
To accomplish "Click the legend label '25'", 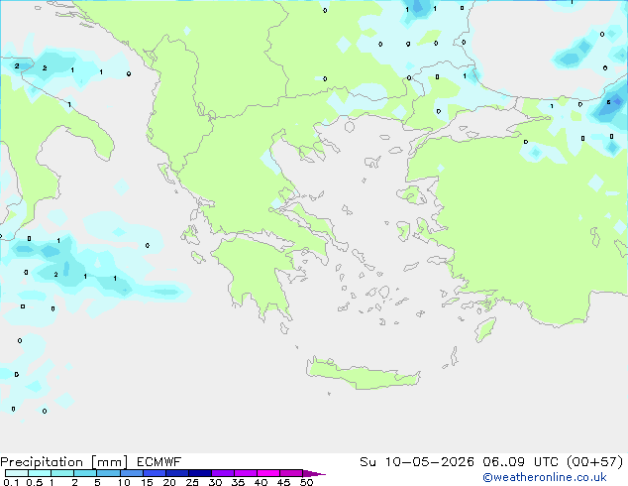I will (x=192, y=482).
